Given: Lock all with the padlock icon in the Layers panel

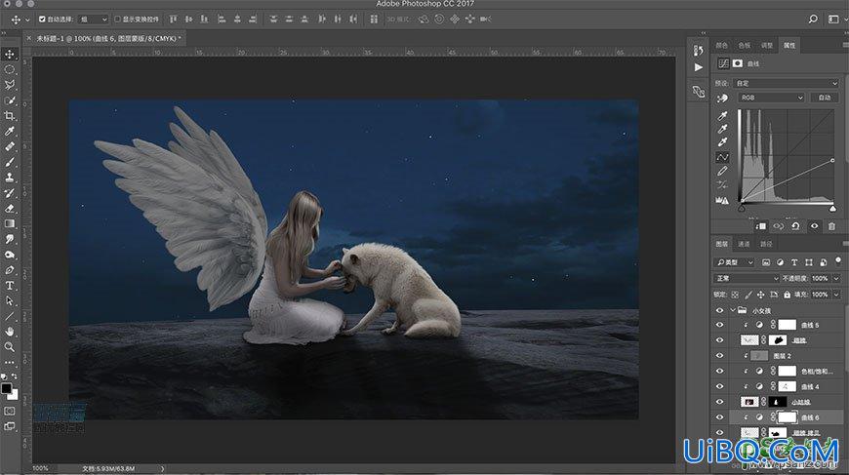Looking at the screenshot, I should [787, 295].
